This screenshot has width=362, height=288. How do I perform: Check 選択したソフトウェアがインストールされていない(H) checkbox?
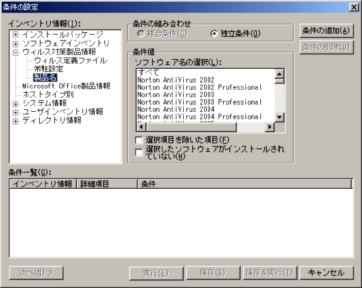point(139,153)
